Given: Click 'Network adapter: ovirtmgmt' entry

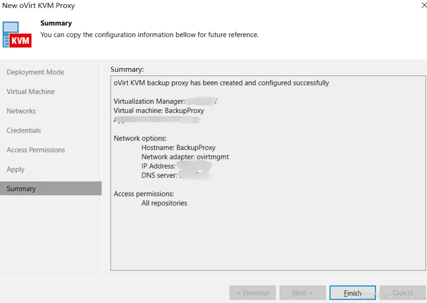Looking at the screenshot, I should point(185,157).
